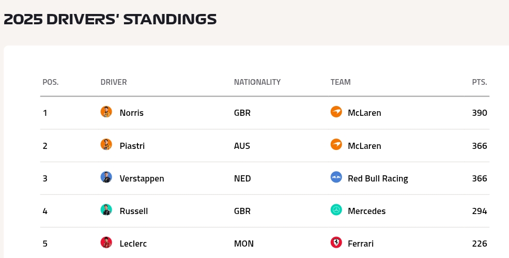Viewport: 509px width, 258px height.
Task: Open Ferrari team name link
Action: point(361,244)
